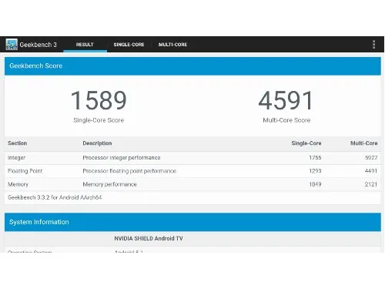
Task: Click Memory multi-core value 2121
Action: pyautogui.click(x=371, y=184)
